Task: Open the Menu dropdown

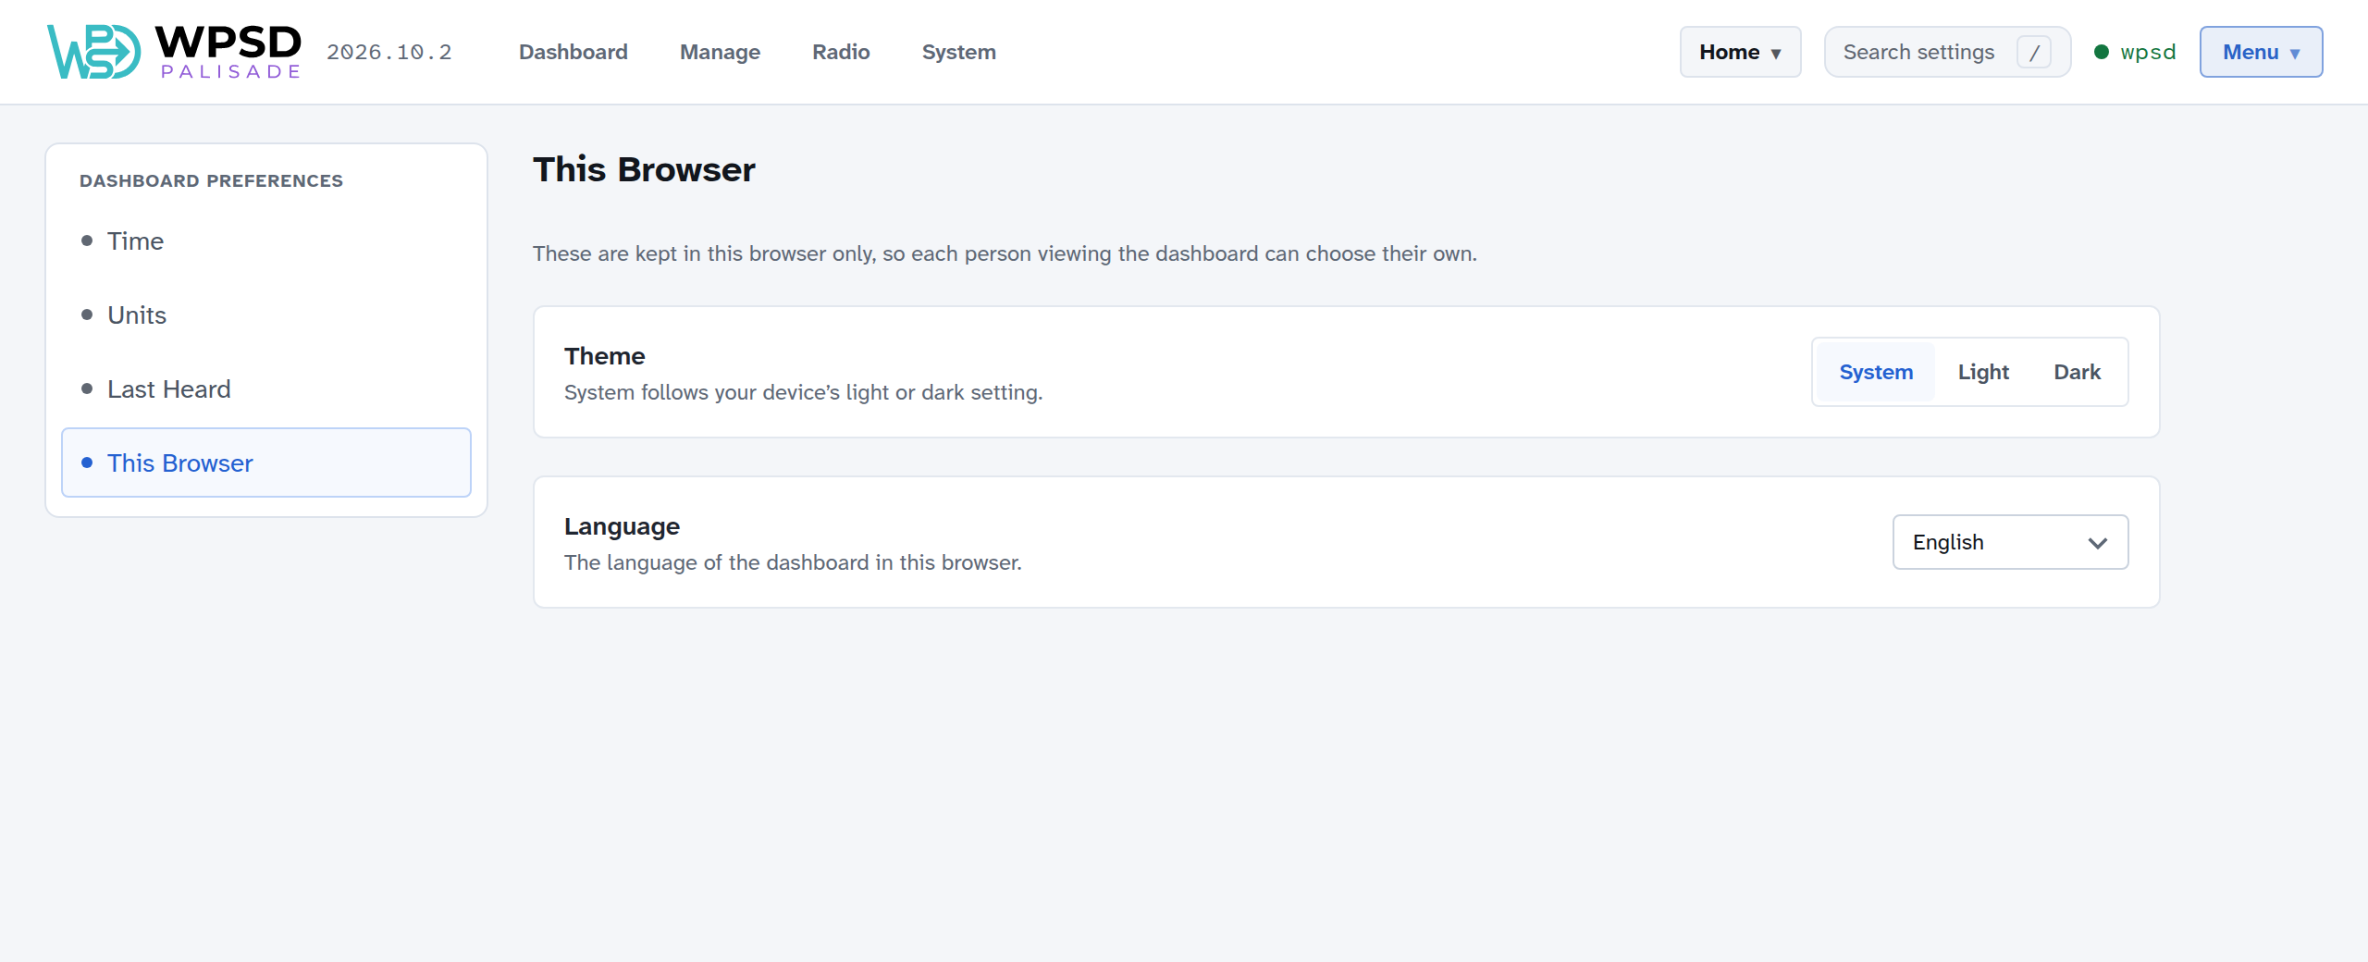Action: [2261, 52]
